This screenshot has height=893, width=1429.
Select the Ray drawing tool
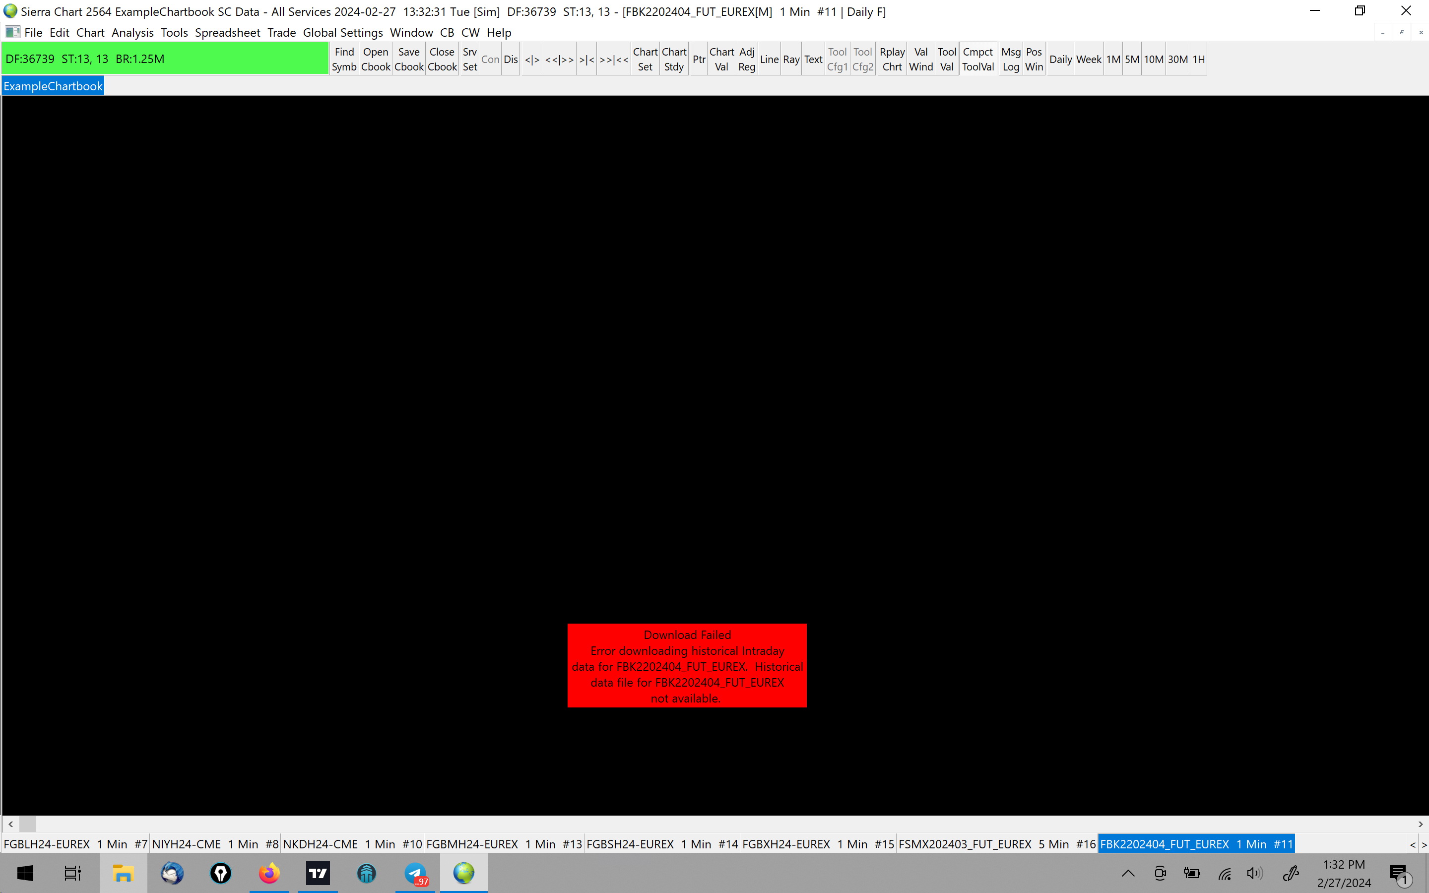(x=791, y=59)
